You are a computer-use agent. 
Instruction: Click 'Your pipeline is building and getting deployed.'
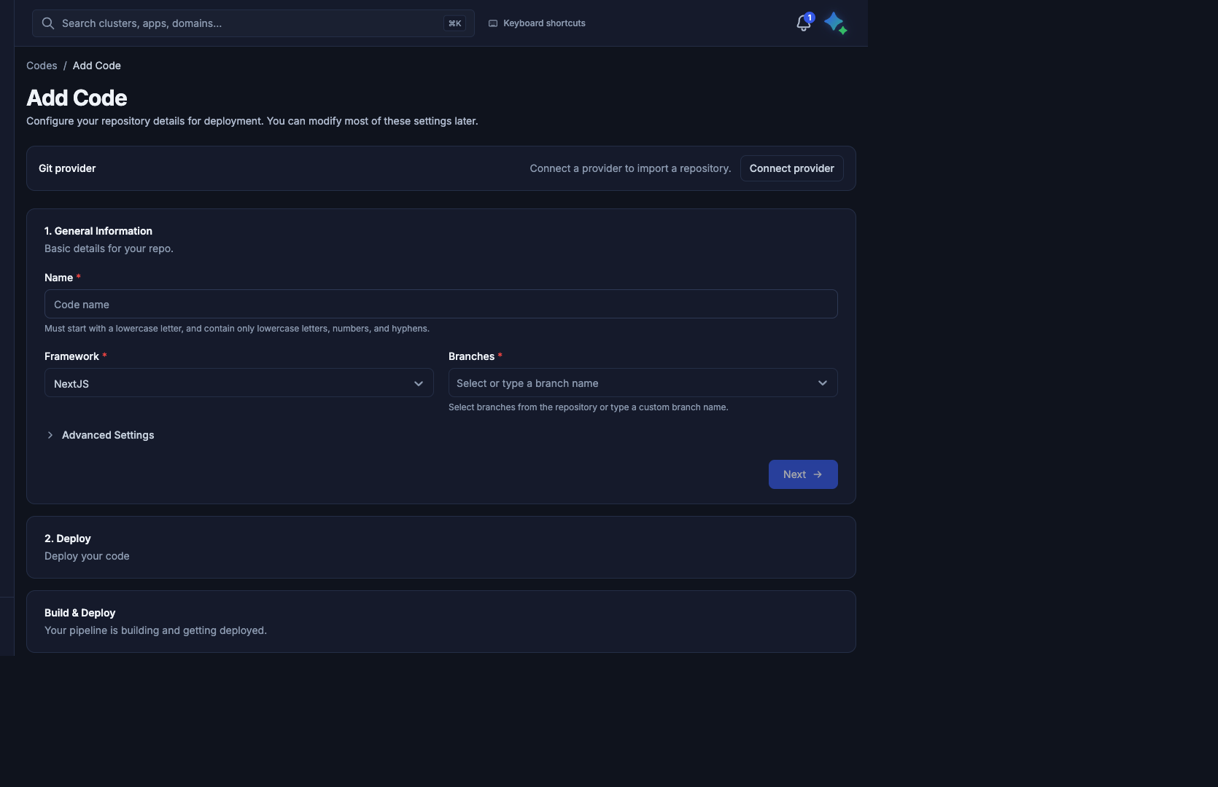click(x=155, y=630)
